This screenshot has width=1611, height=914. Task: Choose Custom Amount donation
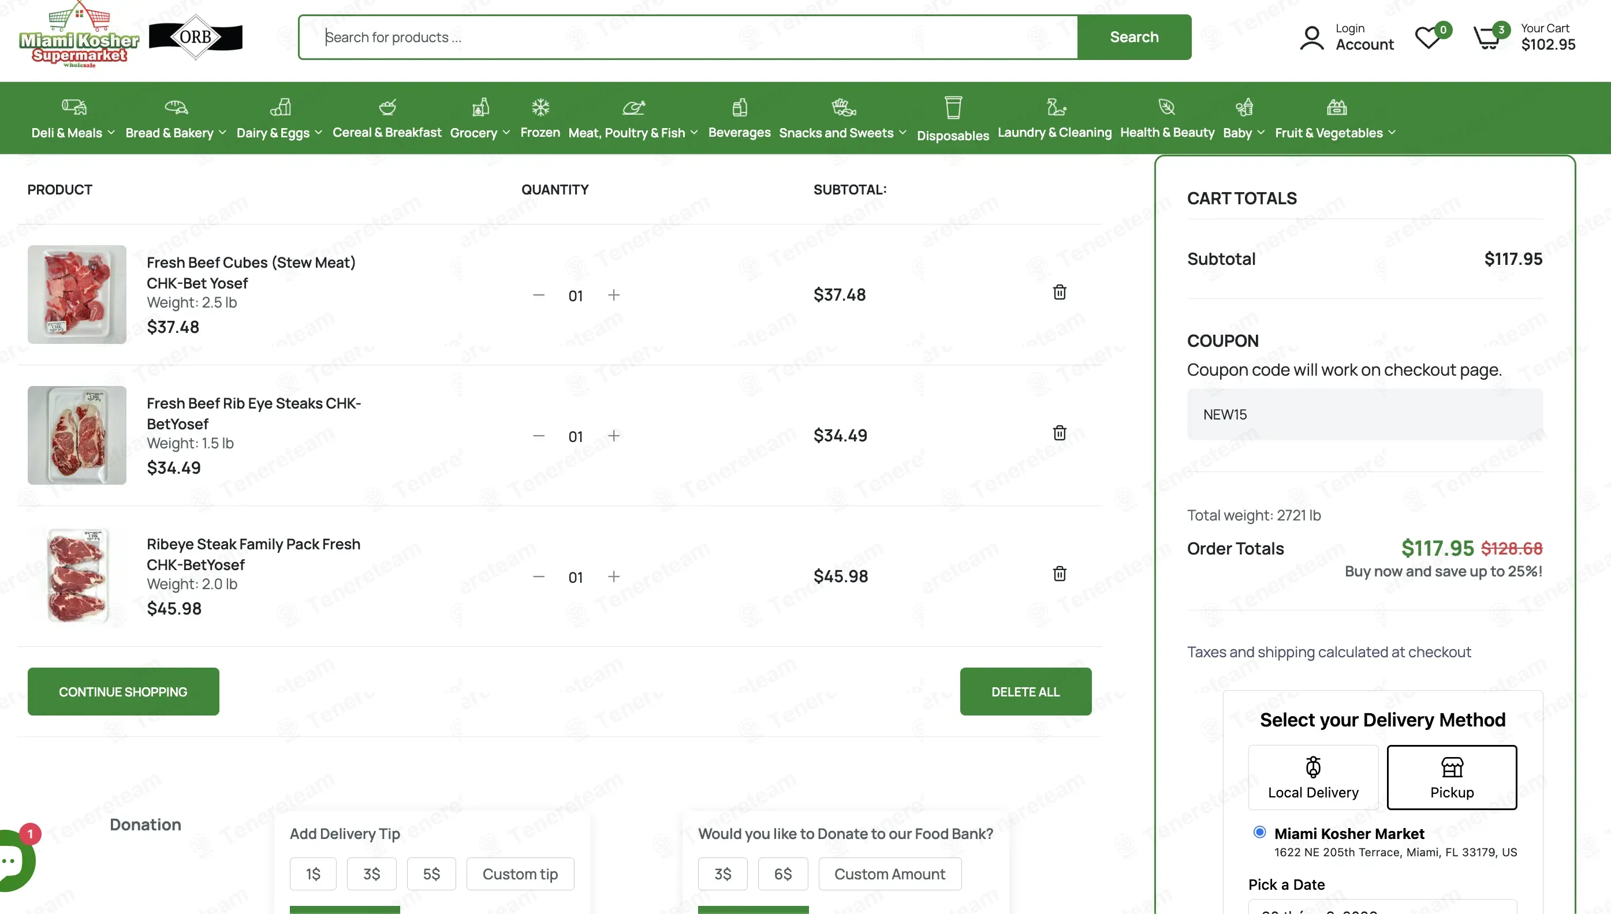(x=889, y=874)
